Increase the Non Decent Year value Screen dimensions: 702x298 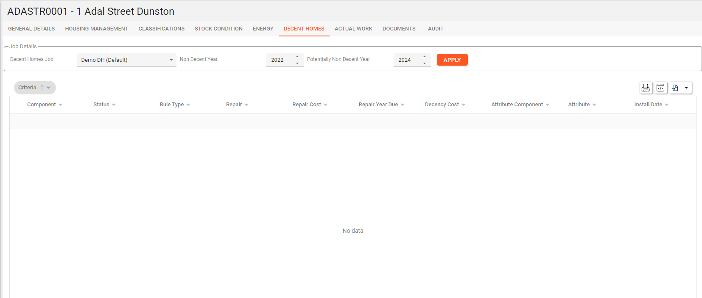pos(297,57)
